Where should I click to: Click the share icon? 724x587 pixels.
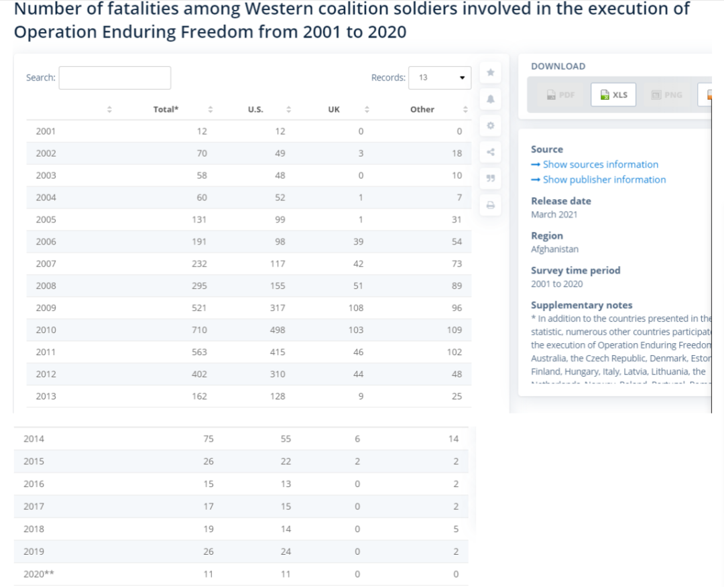tap(490, 152)
